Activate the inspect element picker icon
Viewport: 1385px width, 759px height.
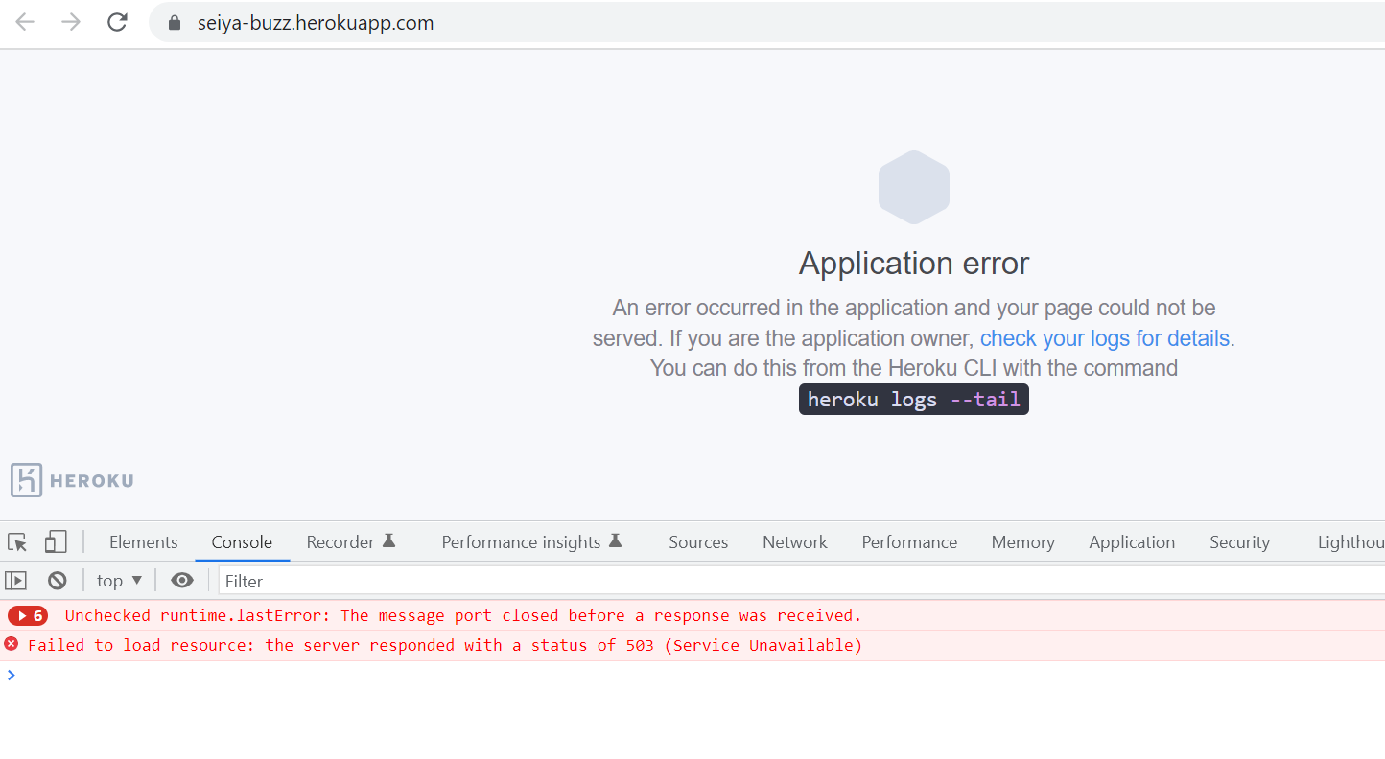[17, 542]
